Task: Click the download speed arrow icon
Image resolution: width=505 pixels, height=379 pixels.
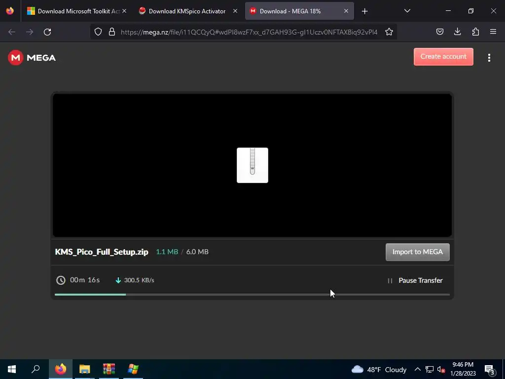Action: (118, 280)
